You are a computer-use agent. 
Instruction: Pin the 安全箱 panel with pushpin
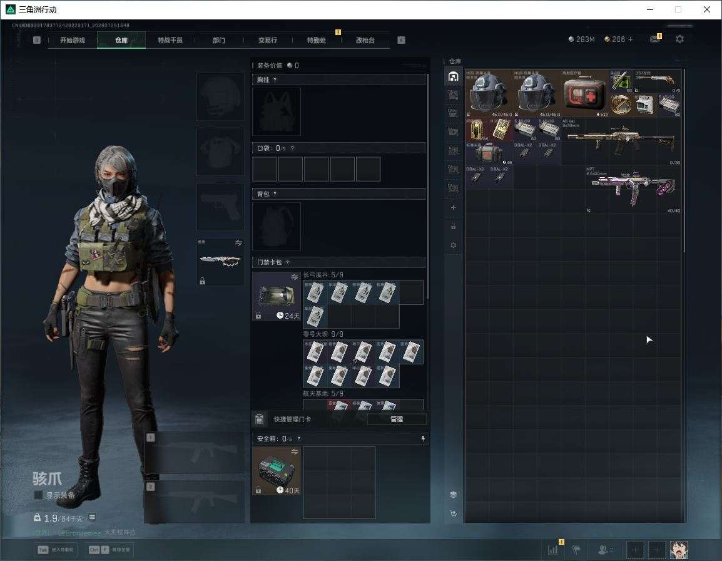[423, 438]
